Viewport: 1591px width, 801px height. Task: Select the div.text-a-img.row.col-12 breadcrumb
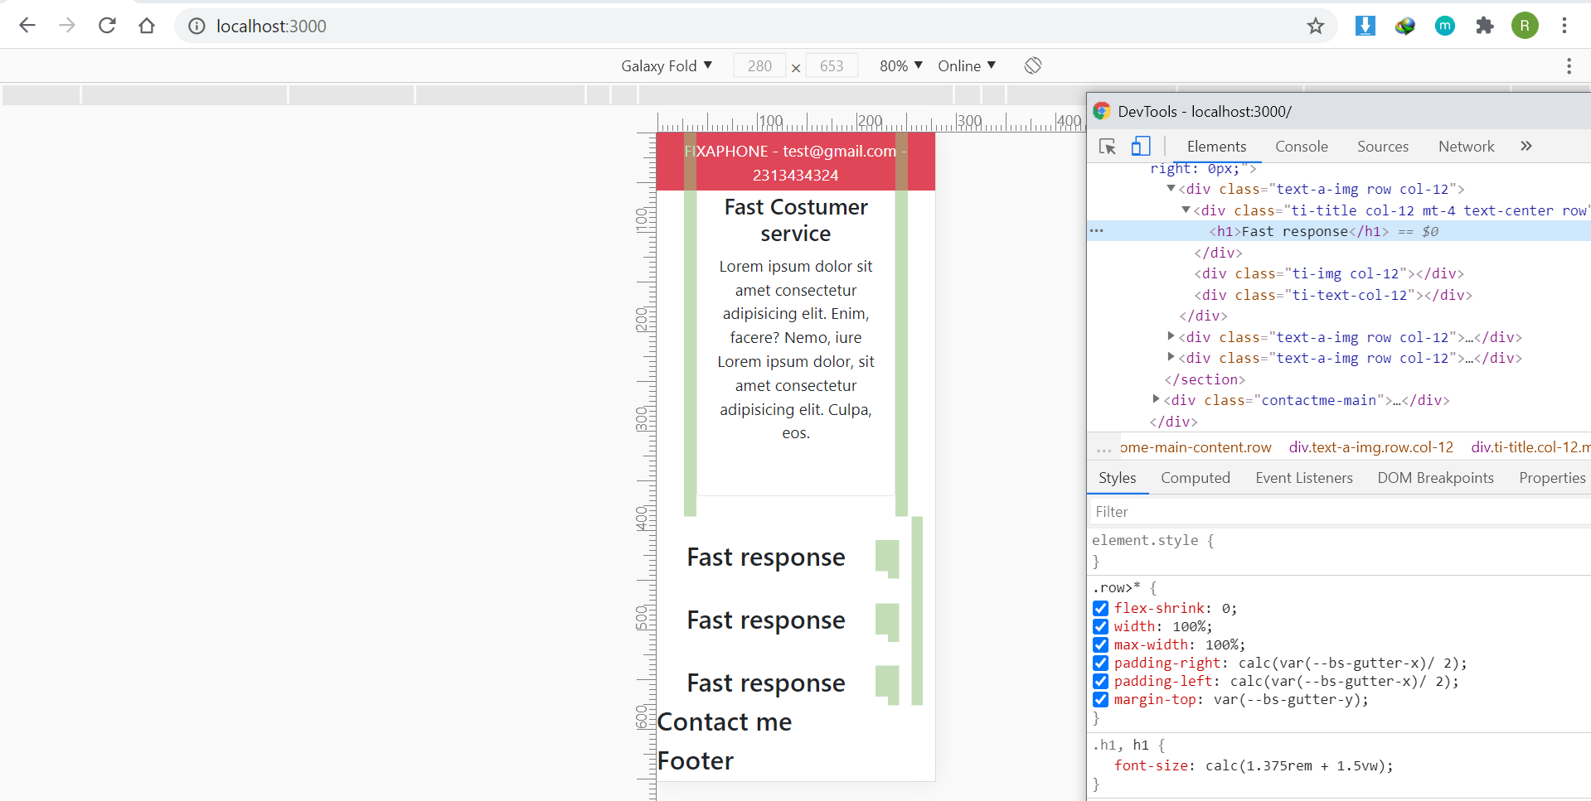coord(1371,447)
